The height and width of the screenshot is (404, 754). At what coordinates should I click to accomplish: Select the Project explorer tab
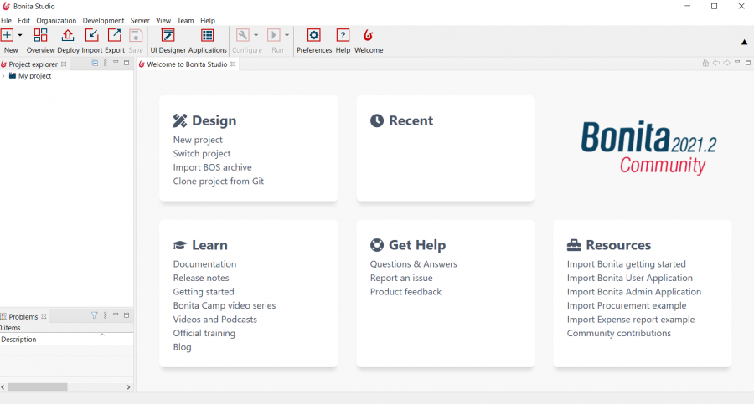coord(33,64)
